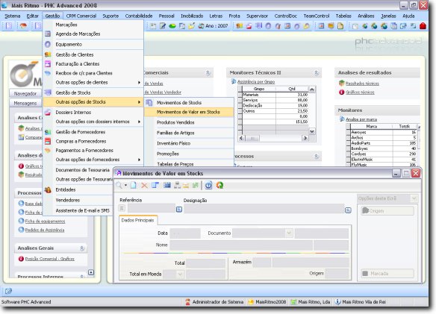The width and height of the screenshot is (436, 314).
Task: Open Dossiers Internos menu entry
Action: click(93, 113)
